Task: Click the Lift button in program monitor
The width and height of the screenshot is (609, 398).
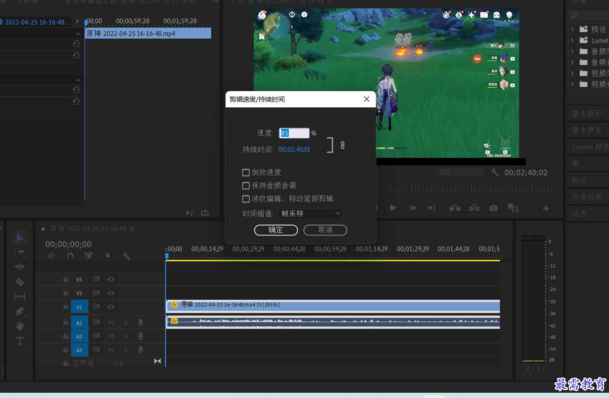Action: click(455, 208)
